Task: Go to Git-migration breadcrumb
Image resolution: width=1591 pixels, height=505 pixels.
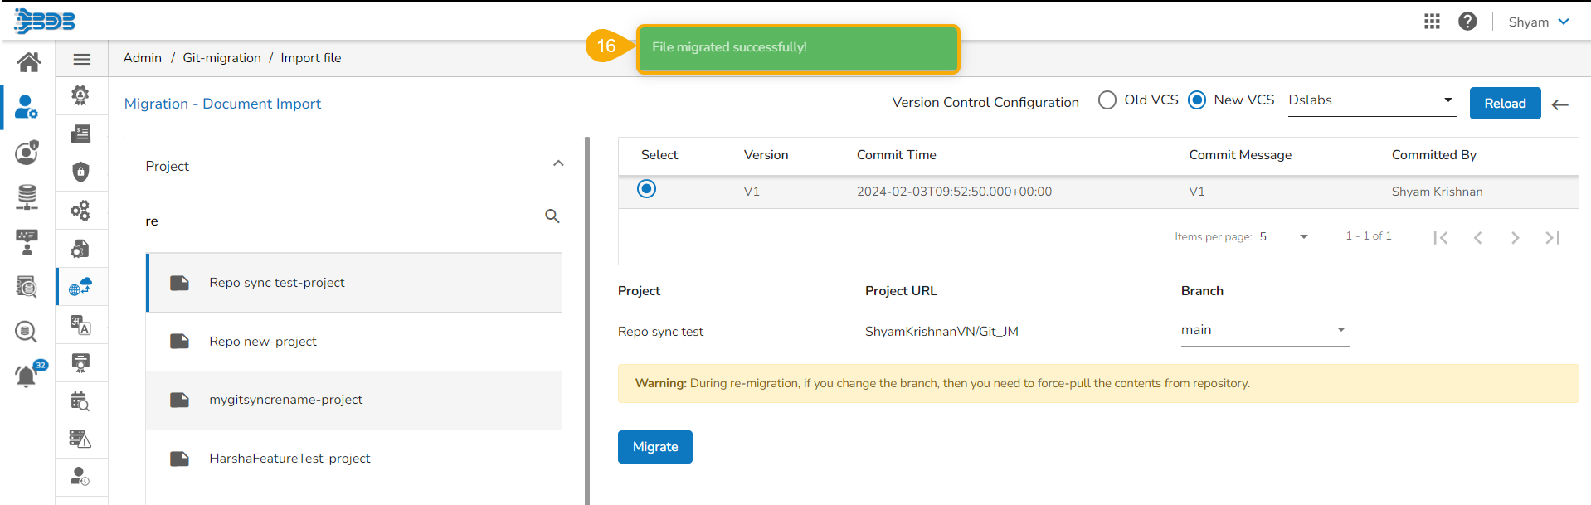Action: (221, 58)
